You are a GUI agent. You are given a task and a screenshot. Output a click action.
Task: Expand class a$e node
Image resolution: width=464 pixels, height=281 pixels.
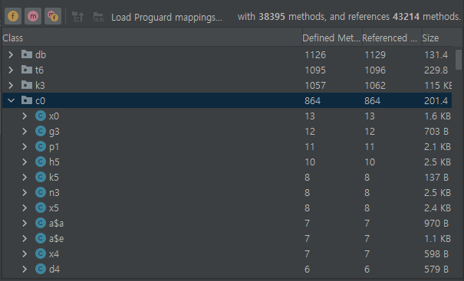click(25, 238)
